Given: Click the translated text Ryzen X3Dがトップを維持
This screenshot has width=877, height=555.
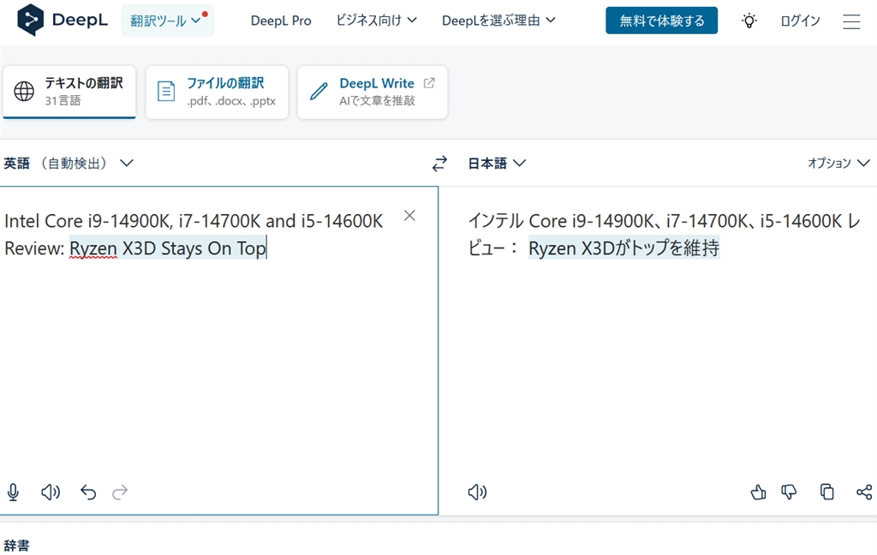Looking at the screenshot, I should 623,248.
